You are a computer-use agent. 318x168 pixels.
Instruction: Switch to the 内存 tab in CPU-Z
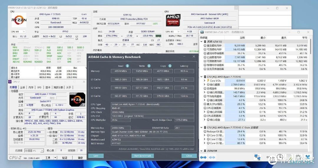pyautogui.click(x=31, y=87)
